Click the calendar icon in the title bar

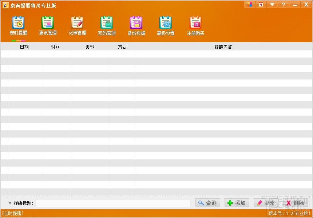[261, 4]
